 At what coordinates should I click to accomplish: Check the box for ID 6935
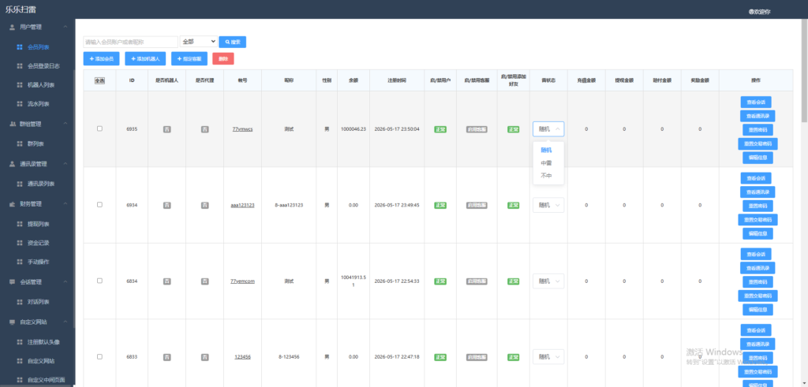(x=99, y=128)
